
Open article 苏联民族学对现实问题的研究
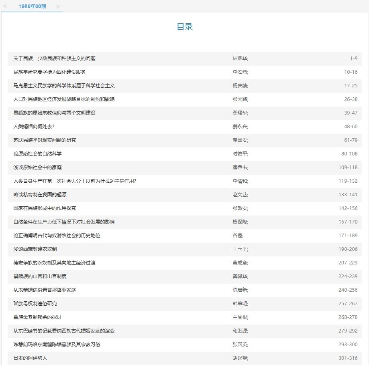pos(45,140)
